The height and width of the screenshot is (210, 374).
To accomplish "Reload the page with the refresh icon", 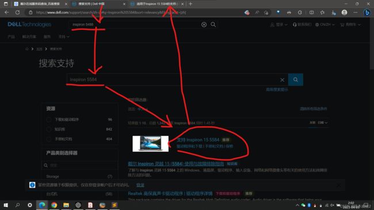I will pyautogui.click(x=17, y=13).
